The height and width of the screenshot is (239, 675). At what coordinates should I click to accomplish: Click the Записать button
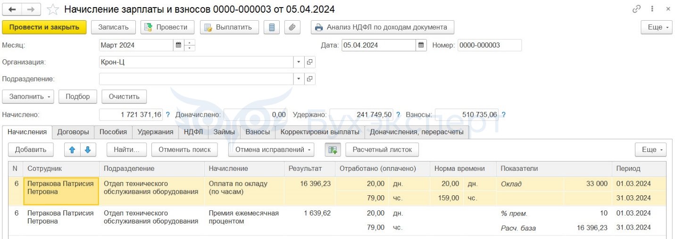113,27
